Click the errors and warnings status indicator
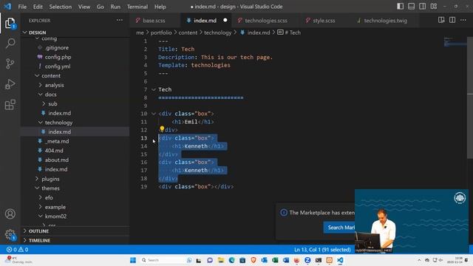 tap(18, 250)
